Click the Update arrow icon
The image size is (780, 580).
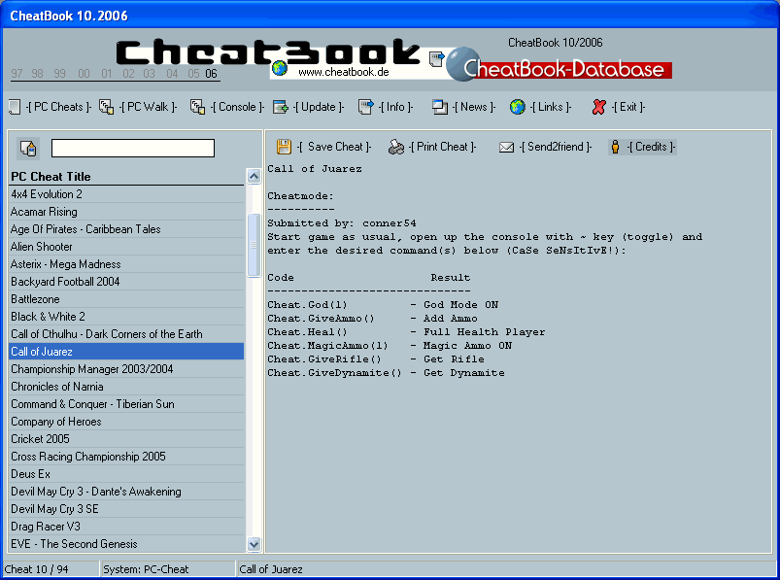point(280,107)
